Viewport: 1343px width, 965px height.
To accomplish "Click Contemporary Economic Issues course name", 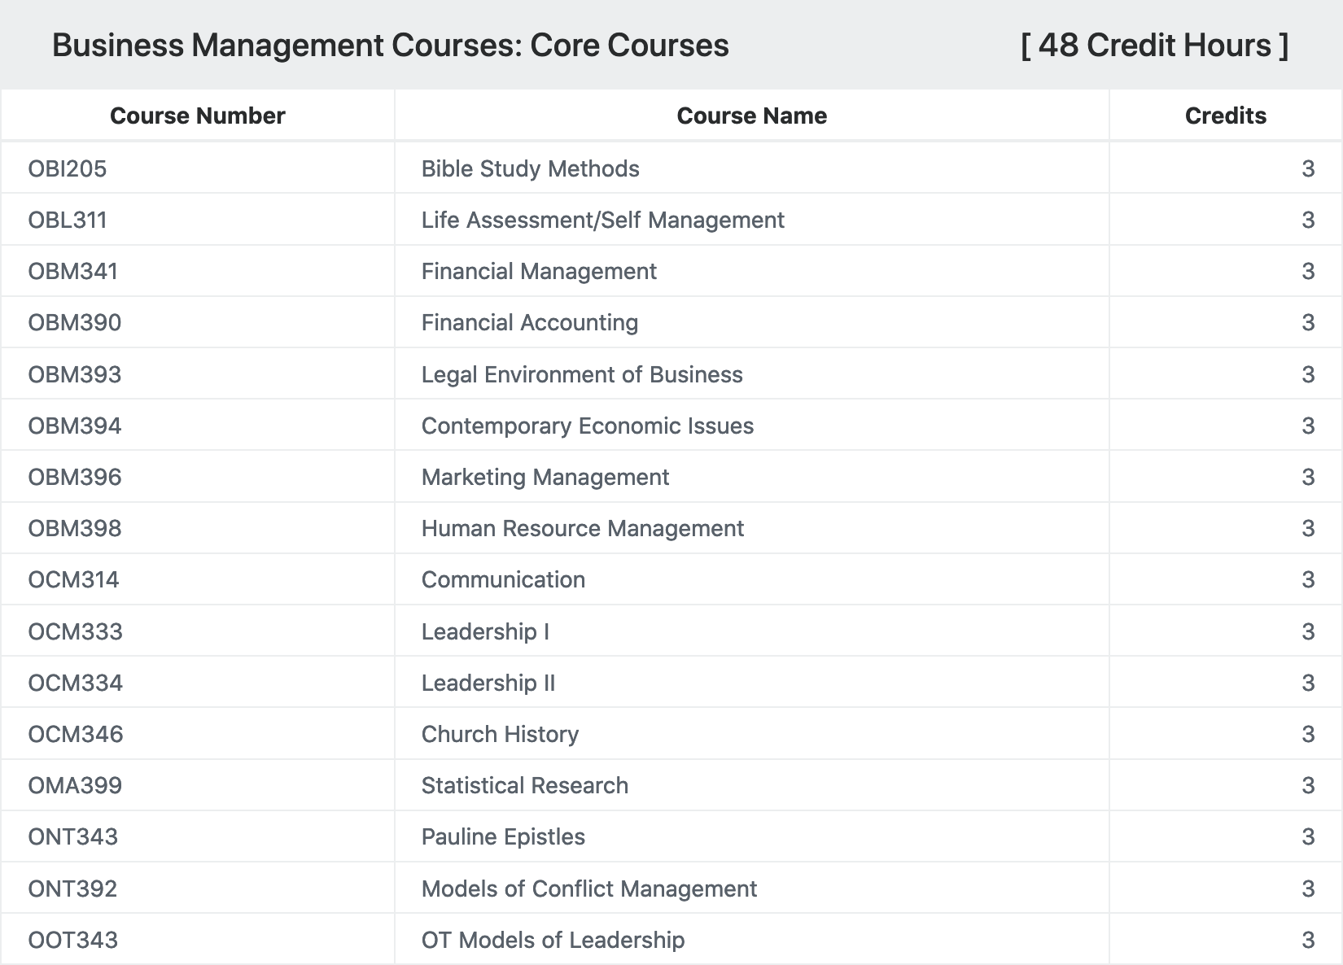I will click(x=587, y=426).
